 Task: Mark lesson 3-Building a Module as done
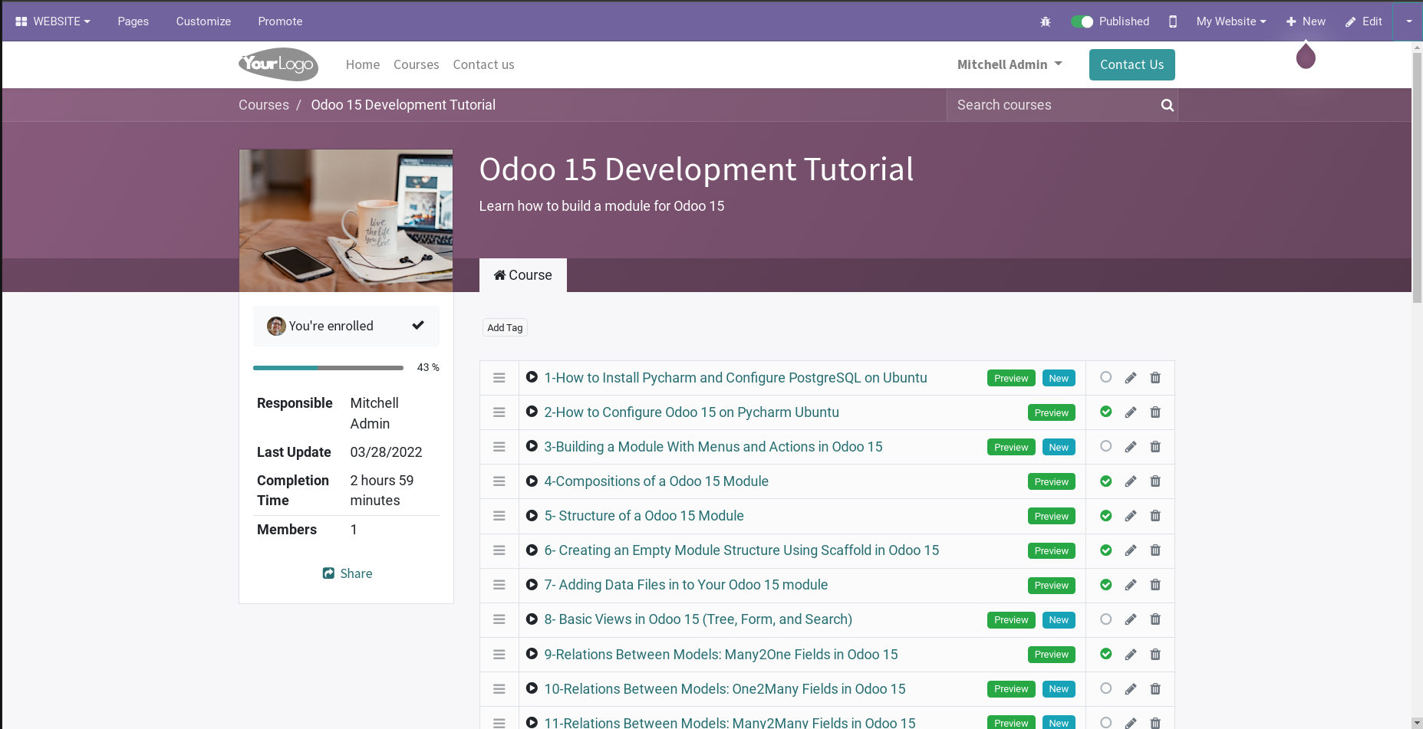pos(1105,446)
